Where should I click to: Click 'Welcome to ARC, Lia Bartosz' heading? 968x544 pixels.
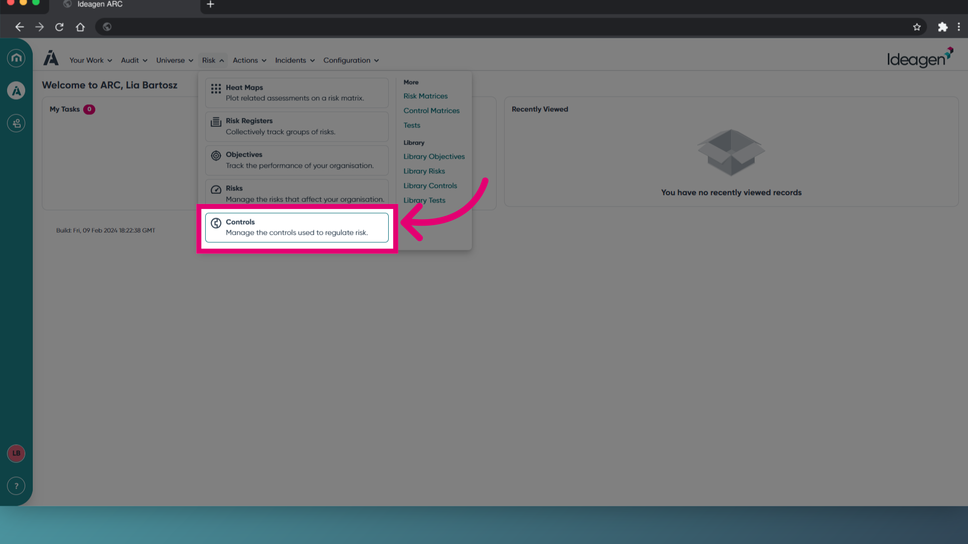click(109, 85)
